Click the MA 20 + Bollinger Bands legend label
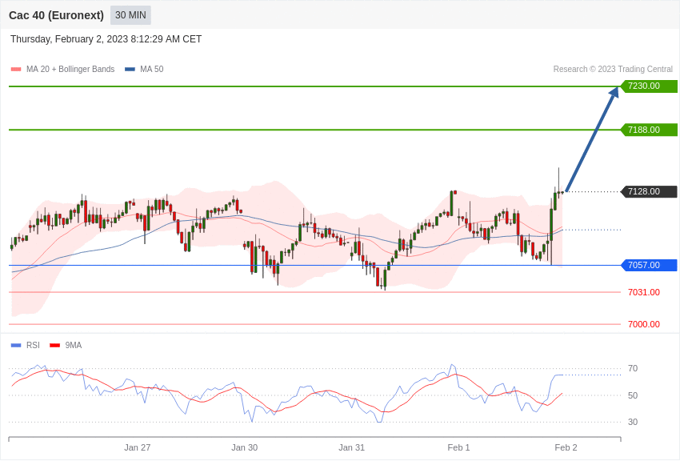Screen dimensions: 680x461 click(x=70, y=69)
